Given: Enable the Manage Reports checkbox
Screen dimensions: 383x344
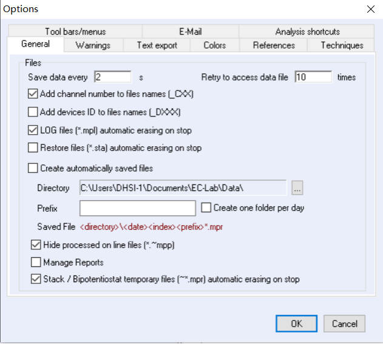Looking at the screenshot, I should click(x=36, y=263).
